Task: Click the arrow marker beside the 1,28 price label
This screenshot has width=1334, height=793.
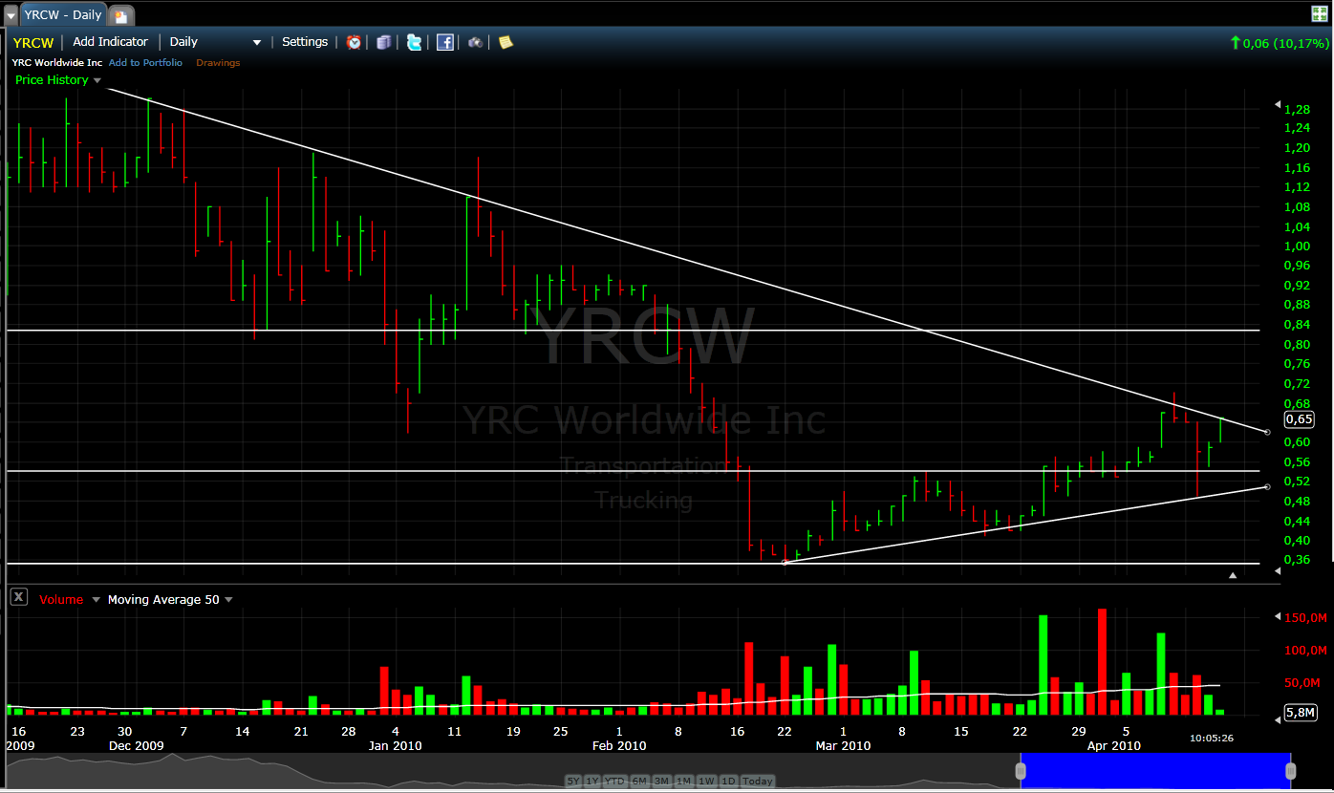Action: click(x=1278, y=104)
